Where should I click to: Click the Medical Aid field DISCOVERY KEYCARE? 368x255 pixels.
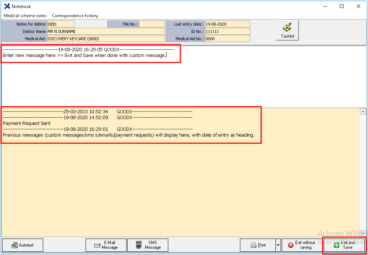[x=106, y=39]
